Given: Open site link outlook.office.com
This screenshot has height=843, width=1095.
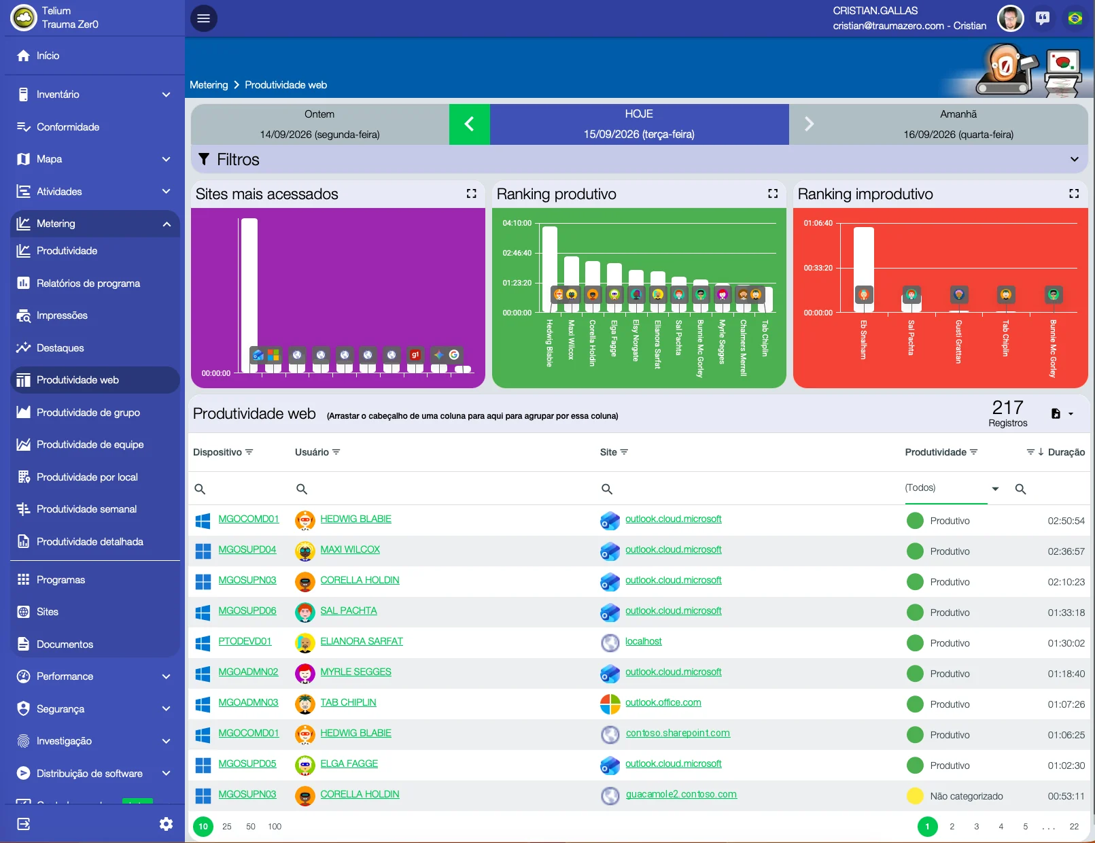Looking at the screenshot, I should pos(663,702).
